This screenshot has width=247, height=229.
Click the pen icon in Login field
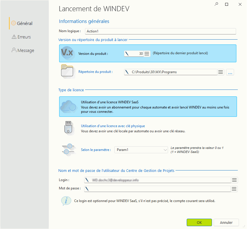click(87, 180)
